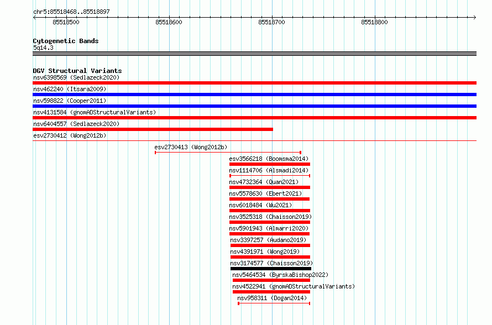This screenshot has width=492, height=325.
Task: Click the nsv462240 (Itsara2009) label
Action: pos(70,89)
